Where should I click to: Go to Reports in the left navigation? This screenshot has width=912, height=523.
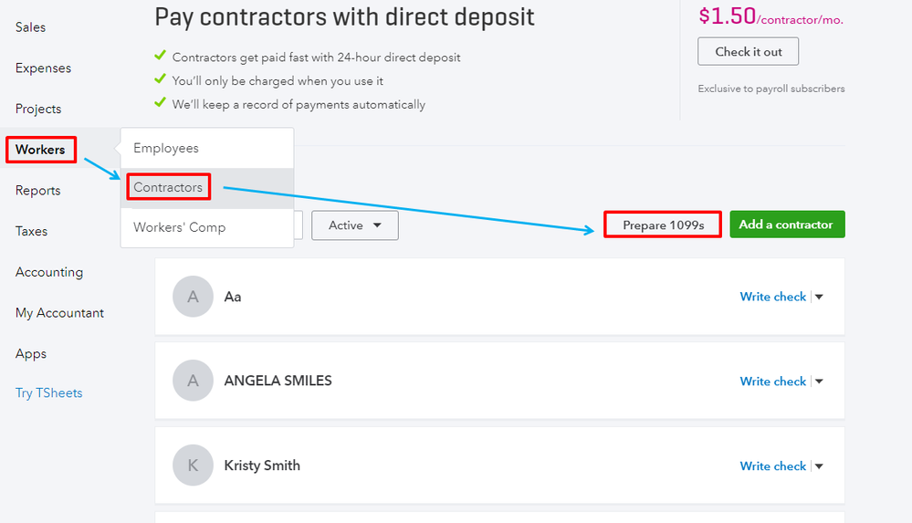pyautogui.click(x=37, y=191)
